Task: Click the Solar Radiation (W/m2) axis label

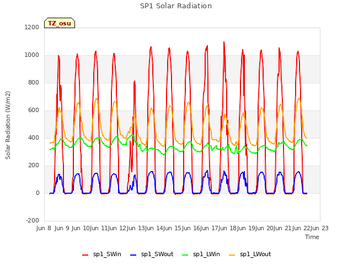Action: tap(8, 125)
